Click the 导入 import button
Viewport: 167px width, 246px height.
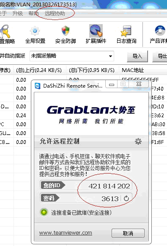click(137, 56)
